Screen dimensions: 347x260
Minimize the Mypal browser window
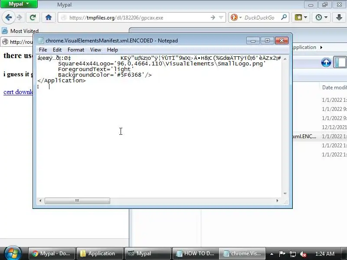[x=311, y=5]
